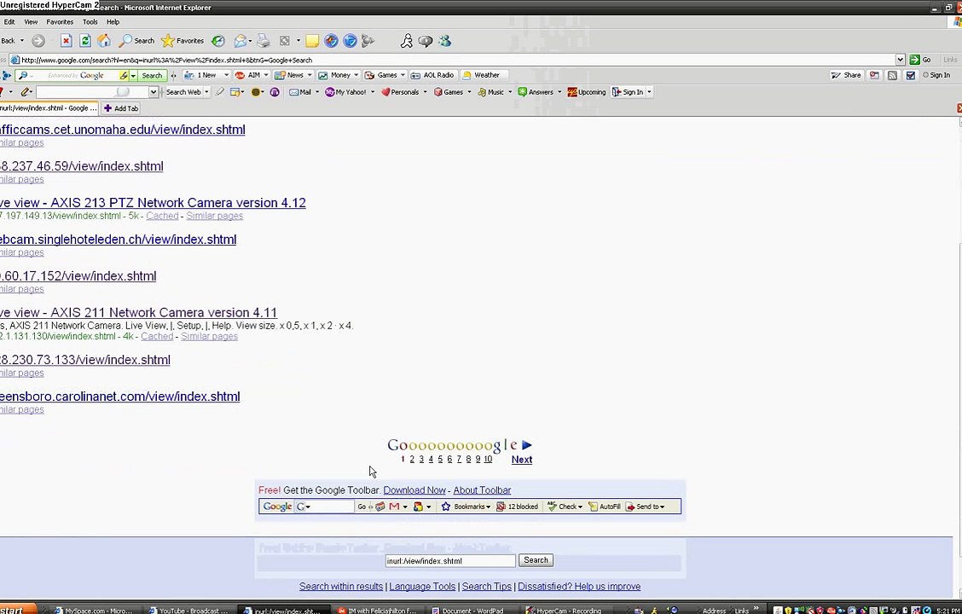Screen dimensions: 962x614
Task: Expand the Yahoo Sign In dropdown arrow
Action: (649, 92)
